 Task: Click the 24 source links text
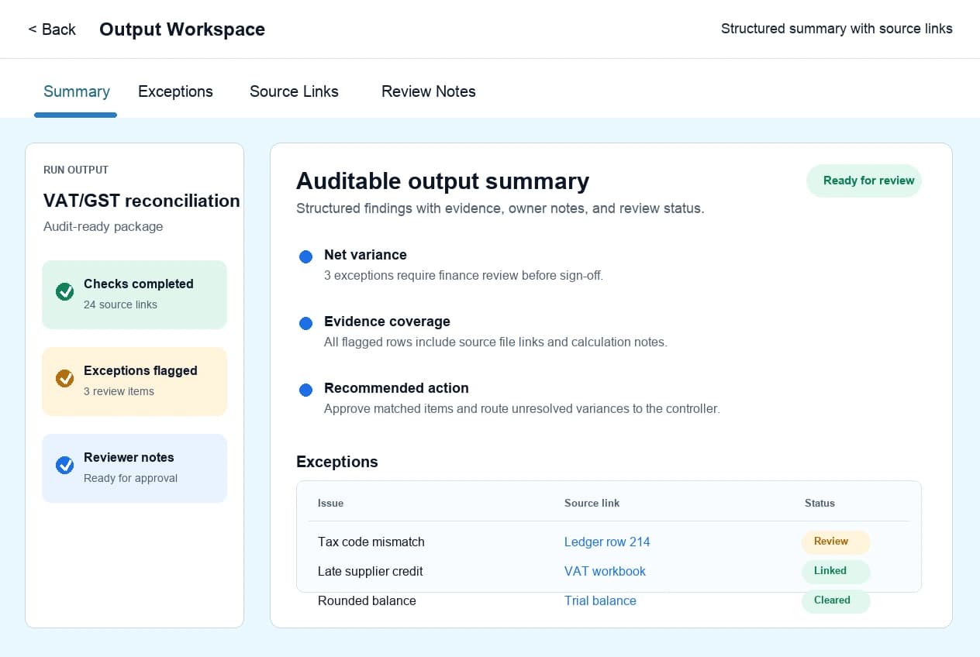(x=120, y=304)
